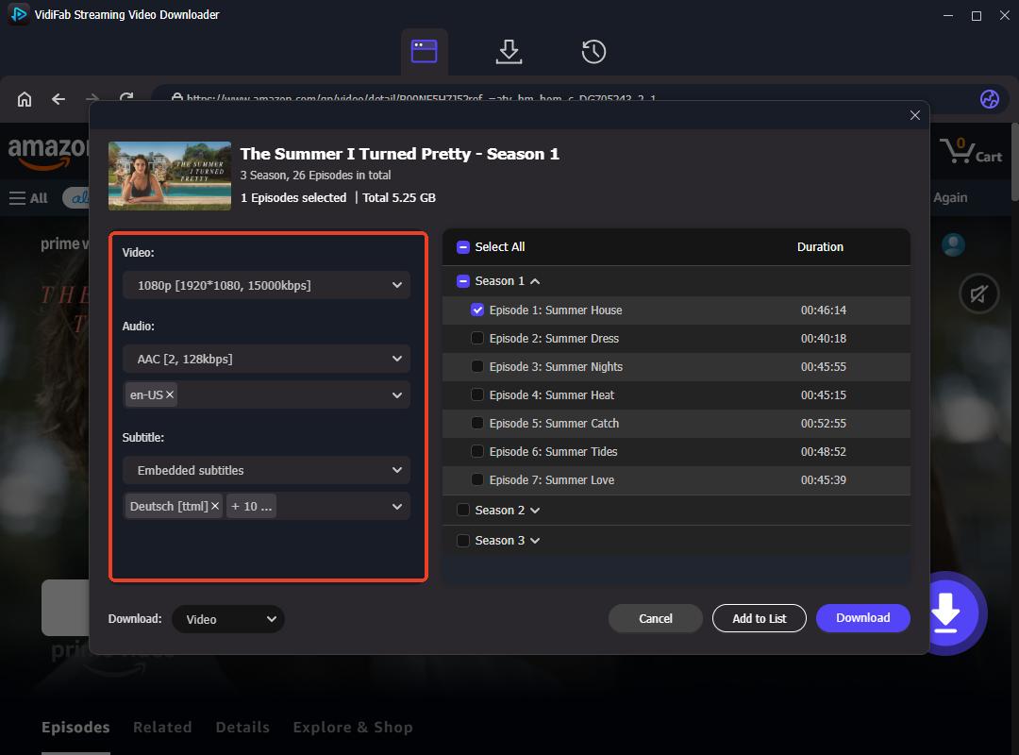Select the Season 3 checkbox

point(462,541)
